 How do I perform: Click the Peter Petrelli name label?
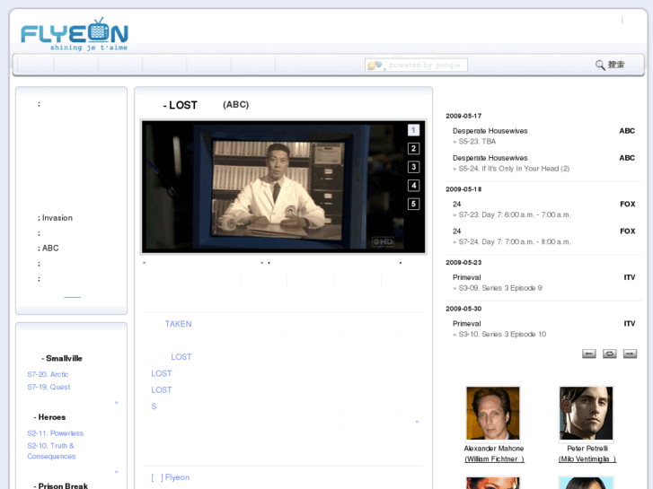click(587, 449)
